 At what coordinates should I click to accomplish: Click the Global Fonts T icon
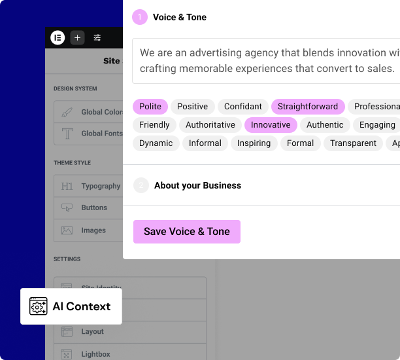pos(67,134)
